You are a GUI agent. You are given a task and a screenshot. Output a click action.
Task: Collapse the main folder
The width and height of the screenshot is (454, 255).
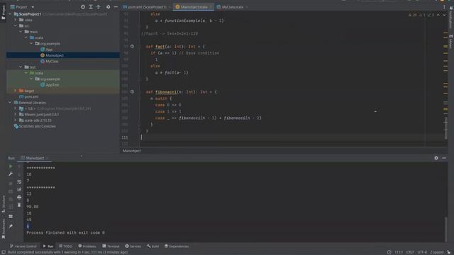tap(21, 32)
